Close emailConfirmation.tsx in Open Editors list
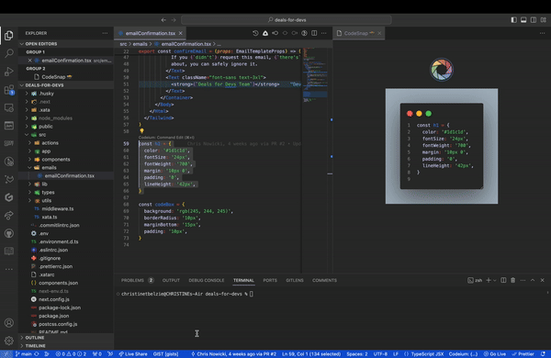 click(30, 61)
